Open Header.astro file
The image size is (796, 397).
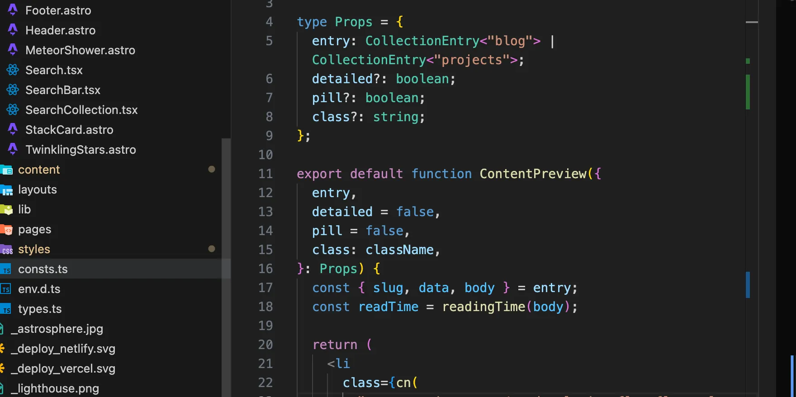click(x=60, y=30)
